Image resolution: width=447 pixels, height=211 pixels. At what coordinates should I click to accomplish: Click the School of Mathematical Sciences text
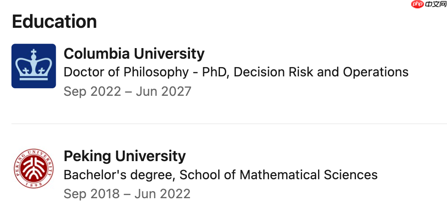279,175
